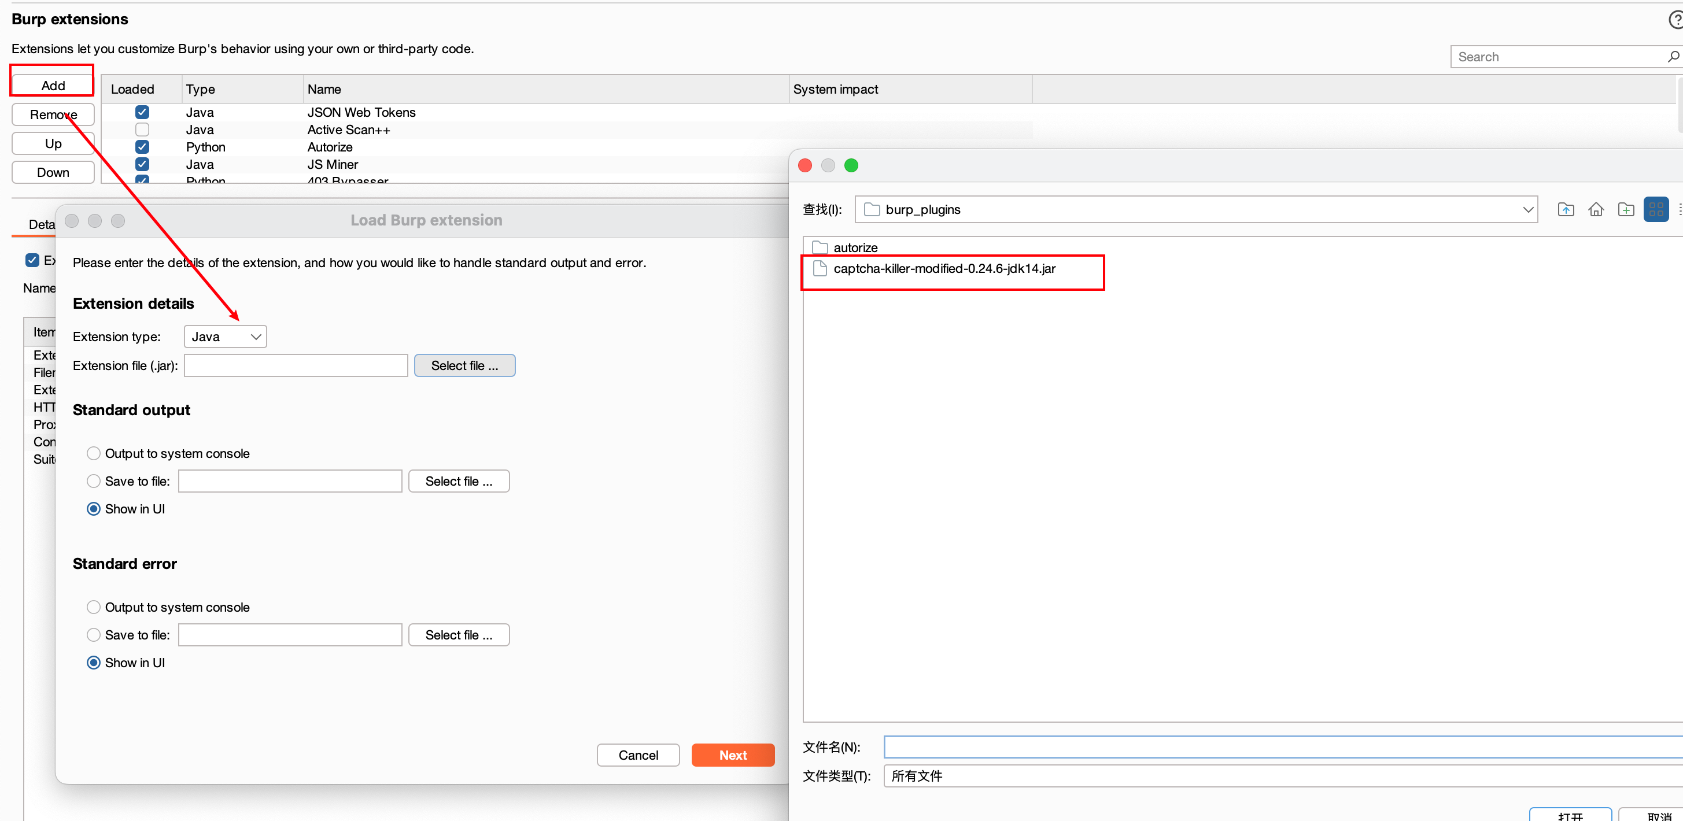Select Standard output 'Output to system console' radio
This screenshot has width=1683, height=821.
coord(94,453)
